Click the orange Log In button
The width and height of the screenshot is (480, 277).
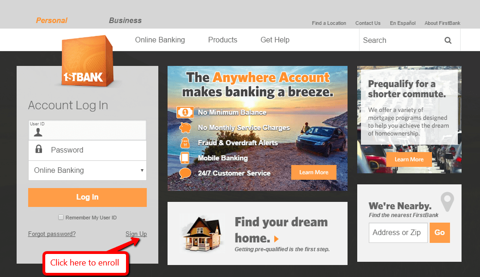(x=87, y=197)
